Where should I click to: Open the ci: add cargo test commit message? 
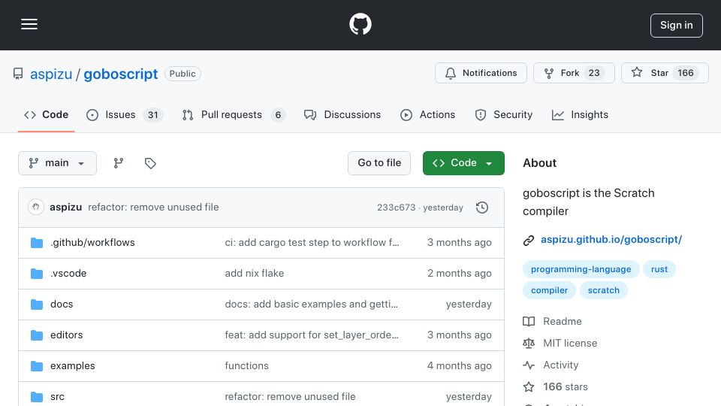[x=312, y=243]
